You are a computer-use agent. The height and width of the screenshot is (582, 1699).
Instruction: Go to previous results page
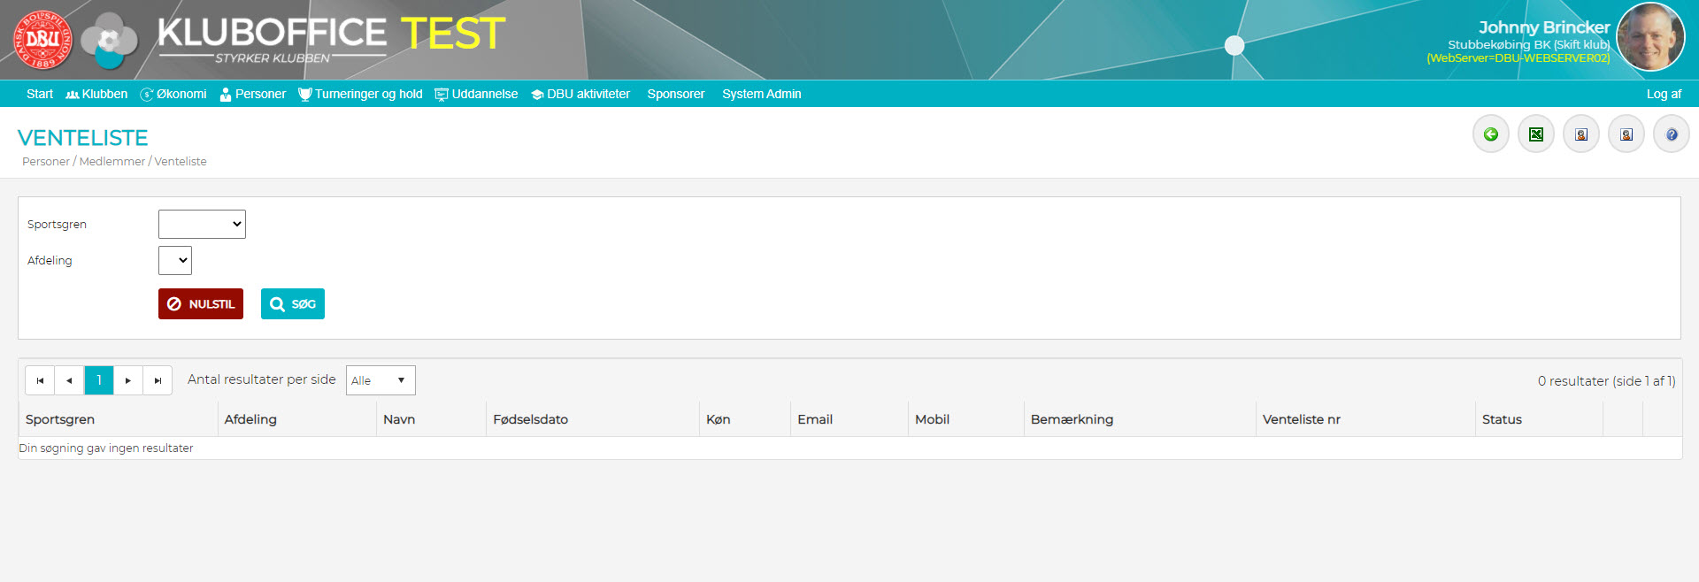69,380
